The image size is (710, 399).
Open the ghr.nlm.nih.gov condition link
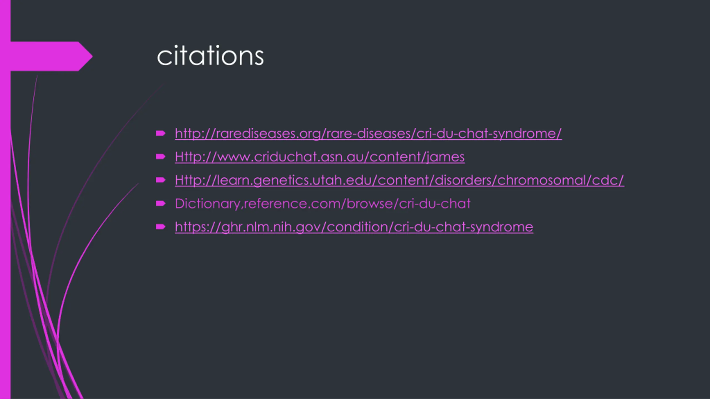(x=354, y=227)
